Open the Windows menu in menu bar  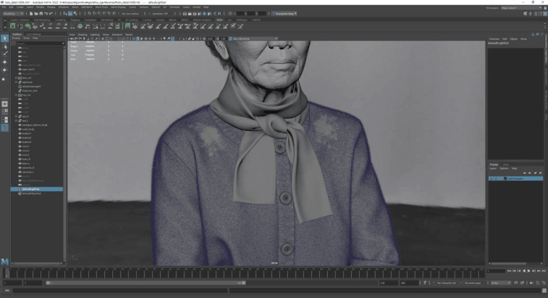pos(64,7)
